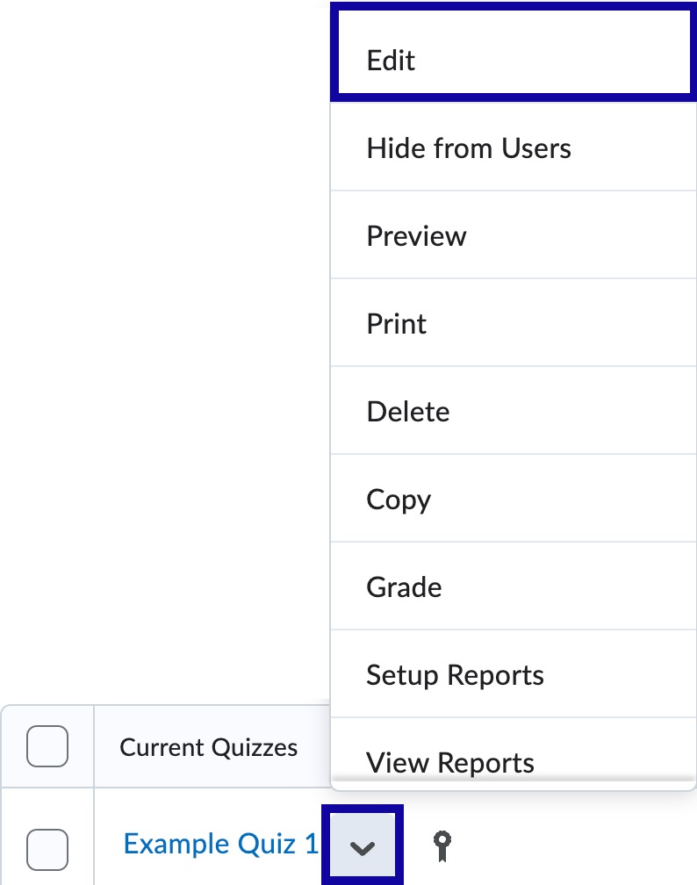
Task: Click the Current Quizzes column header
Action: tap(208, 747)
